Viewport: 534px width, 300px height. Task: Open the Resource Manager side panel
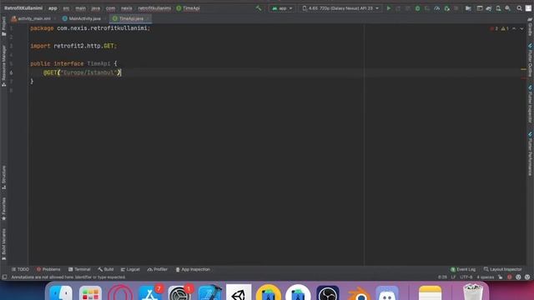pyautogui.click(x=3, y=65)
